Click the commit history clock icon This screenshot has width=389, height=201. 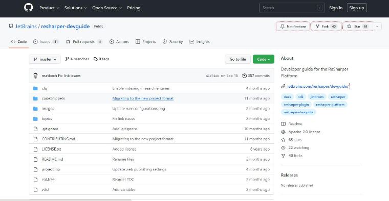(244, 76)
